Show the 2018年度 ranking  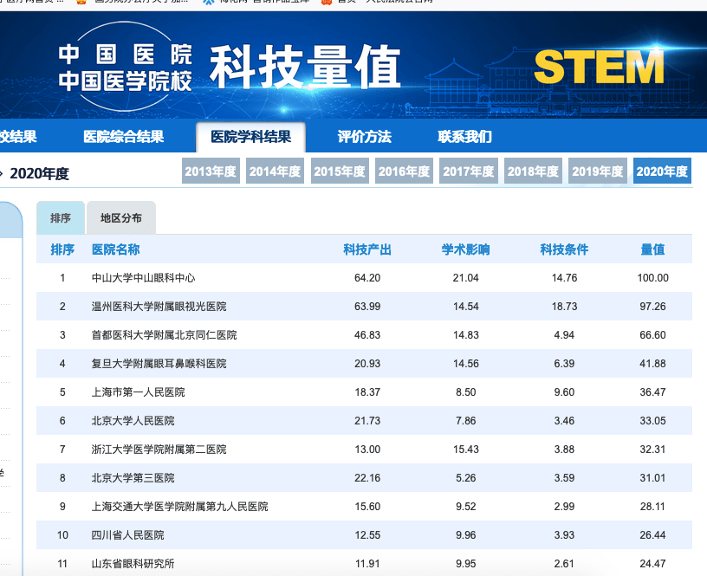tap(533, 171)
